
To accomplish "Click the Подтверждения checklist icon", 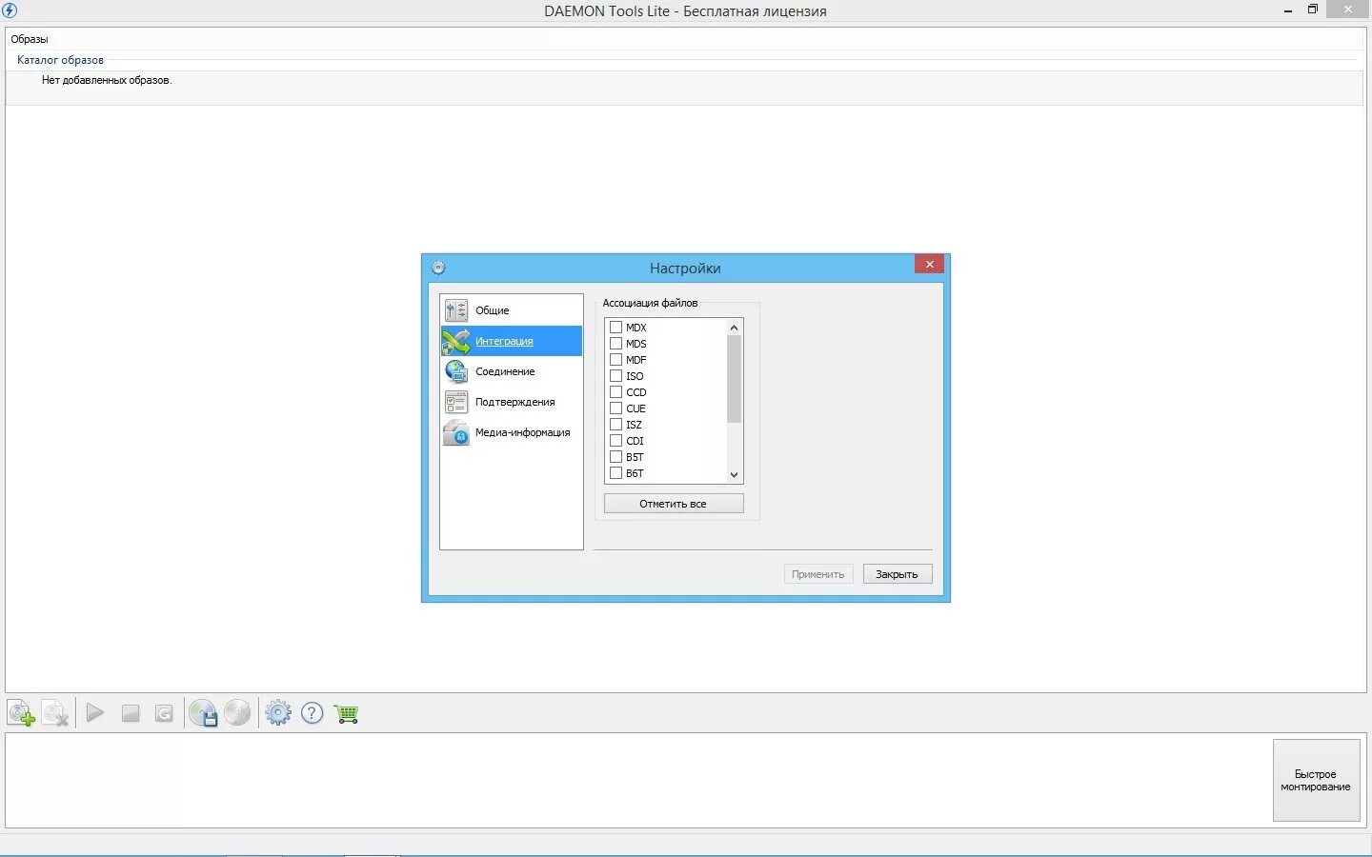I will click(x=456, y=402).
